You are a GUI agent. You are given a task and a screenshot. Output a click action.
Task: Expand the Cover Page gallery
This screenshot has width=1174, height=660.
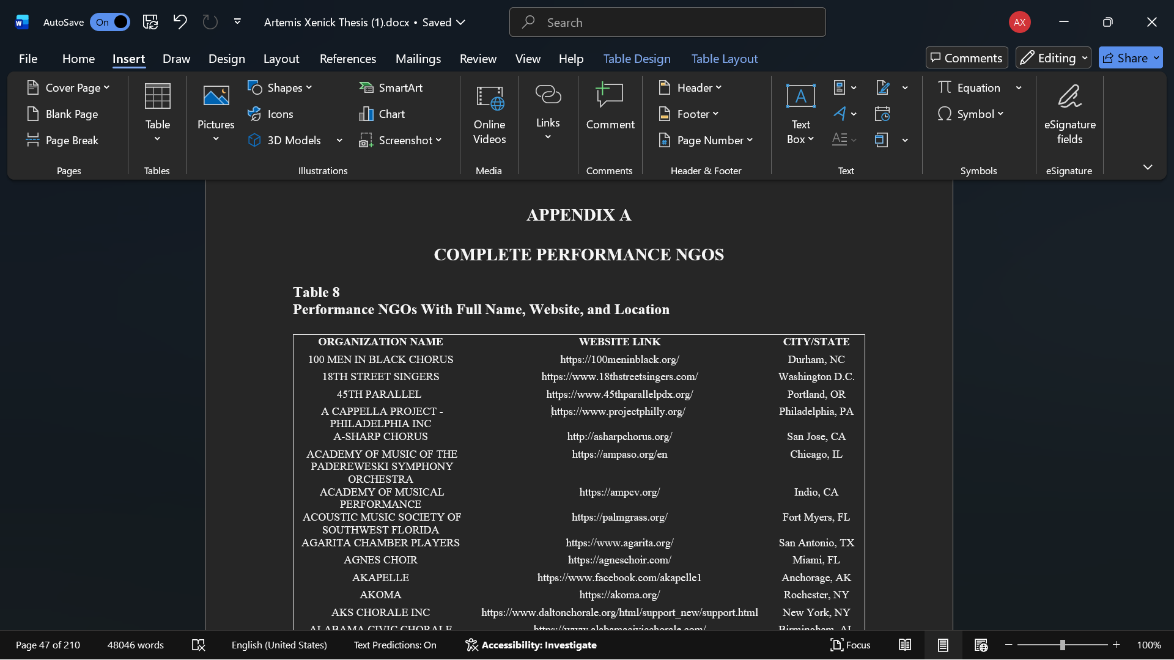(x=68, y=88)
